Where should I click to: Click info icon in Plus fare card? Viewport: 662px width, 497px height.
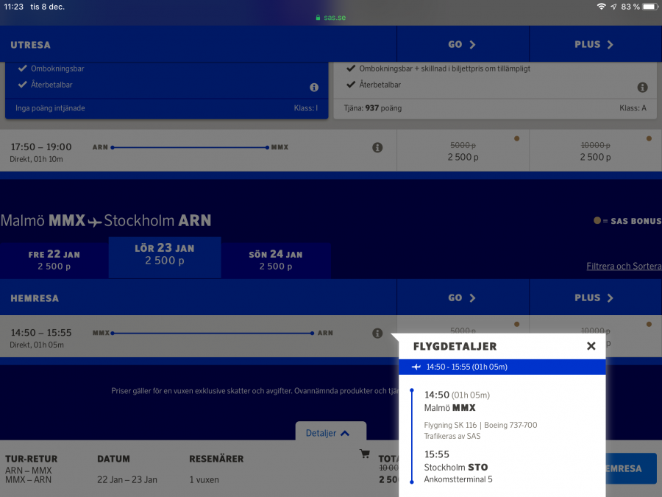coord(642,88)
